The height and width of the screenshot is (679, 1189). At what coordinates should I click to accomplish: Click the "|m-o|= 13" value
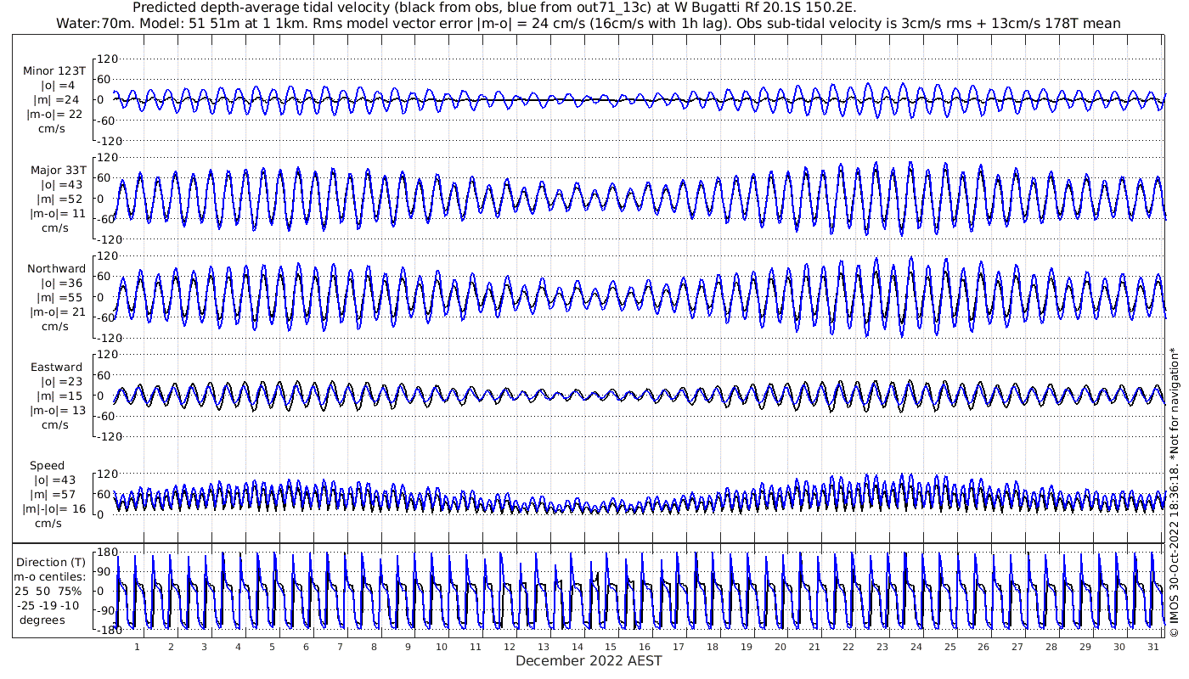tap(56, 411)
